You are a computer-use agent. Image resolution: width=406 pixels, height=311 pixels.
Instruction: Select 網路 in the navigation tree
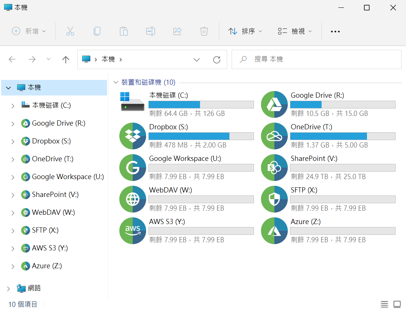tap(29, 288)
